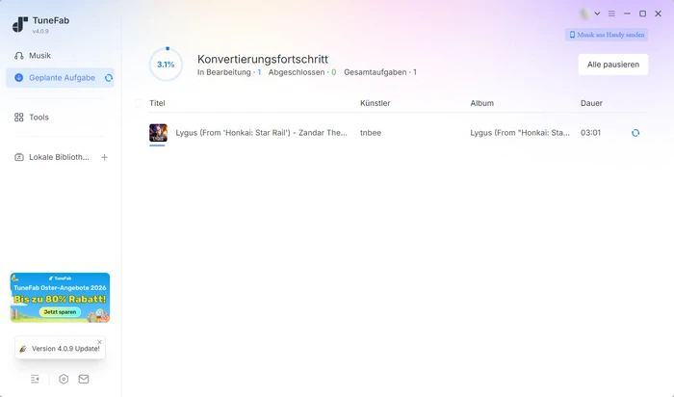Toggle the select-all checkbox by Titel
Image resolution: width=674 pixels, height=397 pixels.
click(139, 103)
